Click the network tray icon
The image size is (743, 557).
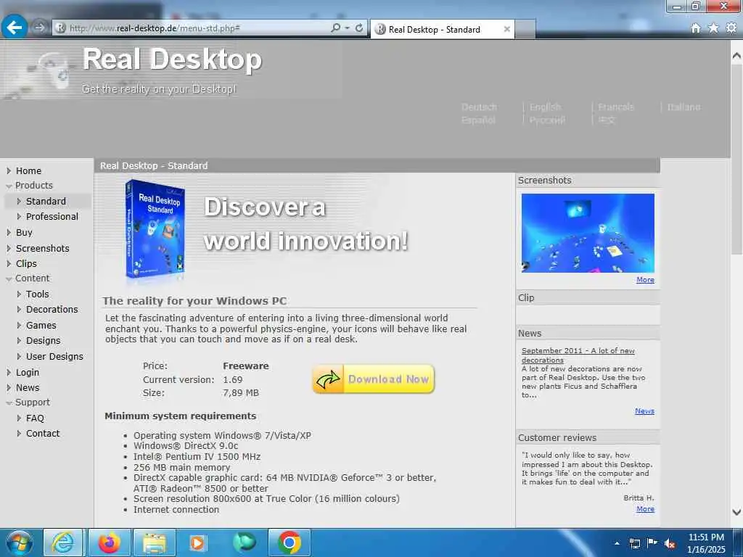[634, 543]
